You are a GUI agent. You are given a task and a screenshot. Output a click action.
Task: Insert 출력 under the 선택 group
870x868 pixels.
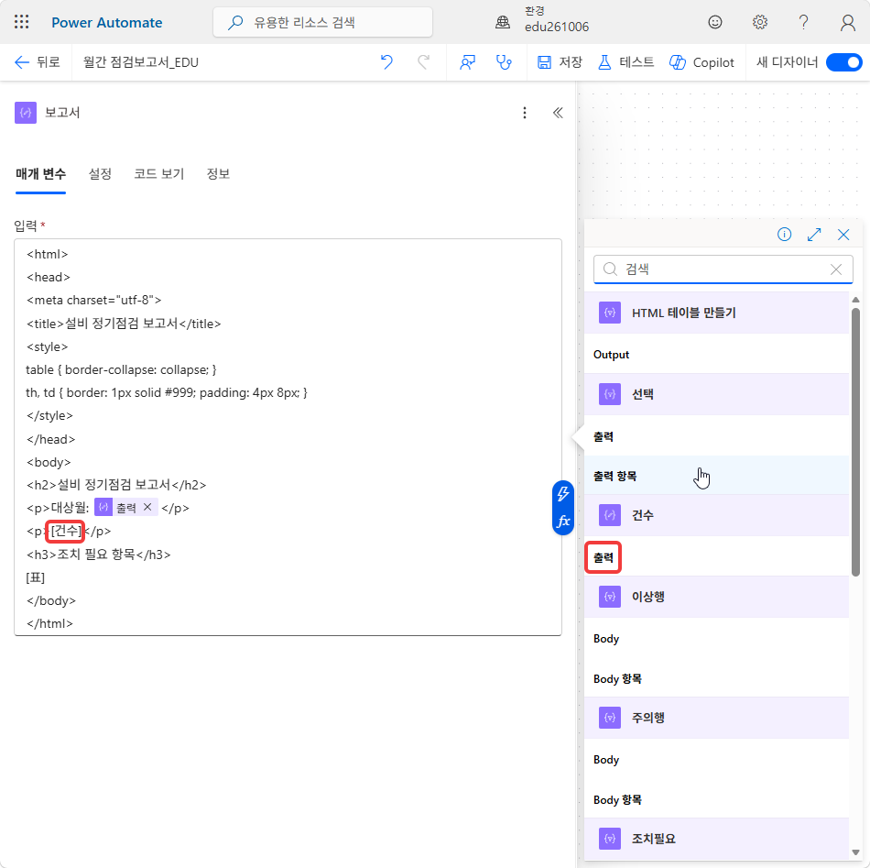tap(716, 436)
